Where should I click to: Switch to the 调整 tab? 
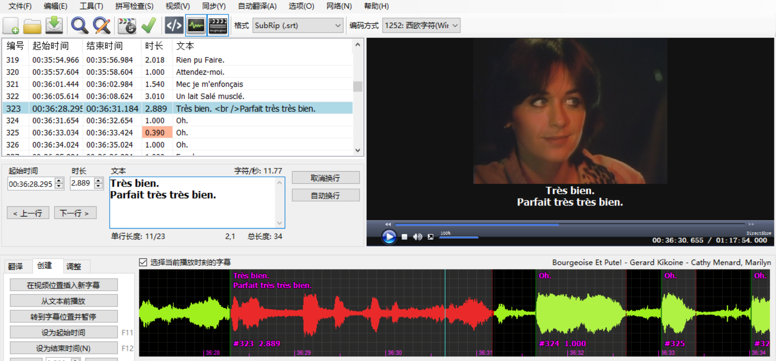(x=74, y=266)
